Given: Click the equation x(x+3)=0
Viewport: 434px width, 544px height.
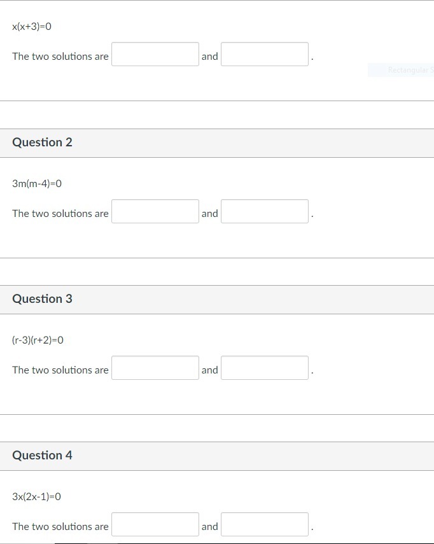Looking at the screenshot, I should click(x=32, y=27).
